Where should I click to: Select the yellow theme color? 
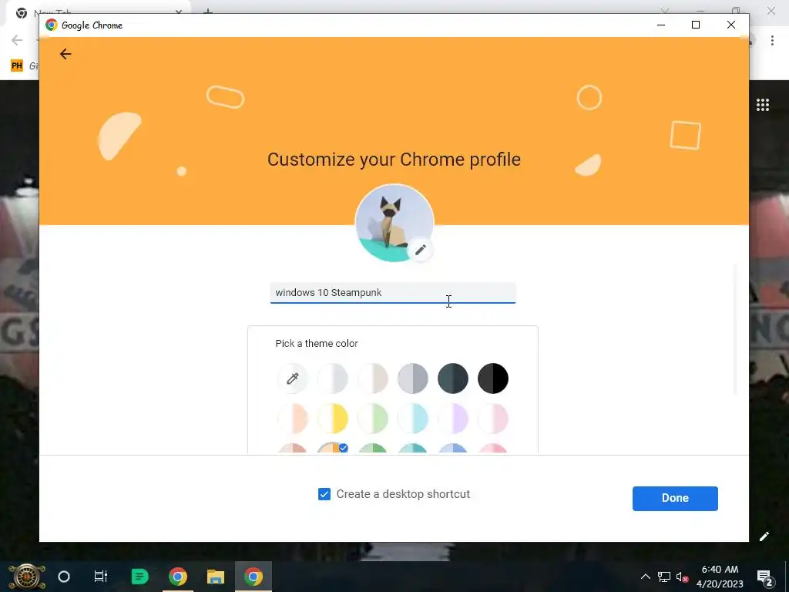333,419
